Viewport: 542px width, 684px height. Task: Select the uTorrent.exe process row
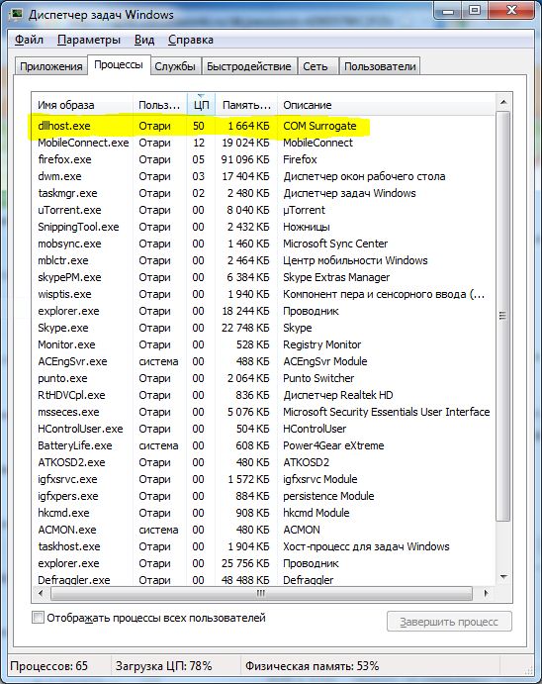click(x=264, y=210)
